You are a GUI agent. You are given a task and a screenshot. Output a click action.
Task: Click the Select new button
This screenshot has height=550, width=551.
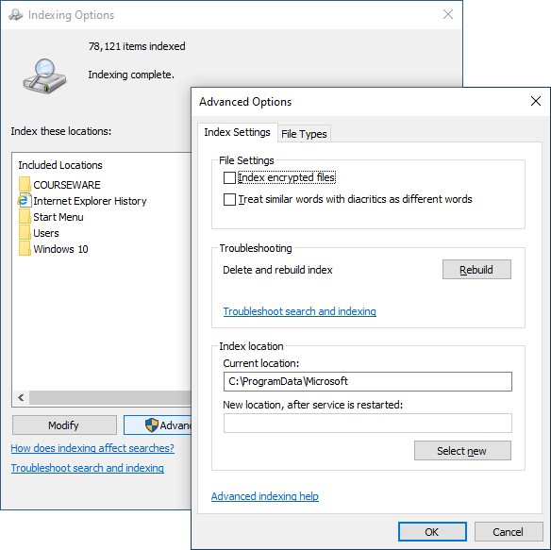(462, 451)
